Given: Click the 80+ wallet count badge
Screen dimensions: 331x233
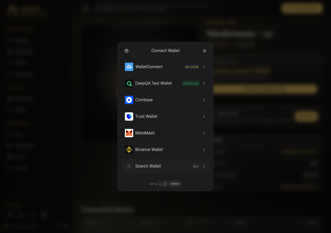Looking at the screenshot, I should click(x=196, y=166).
